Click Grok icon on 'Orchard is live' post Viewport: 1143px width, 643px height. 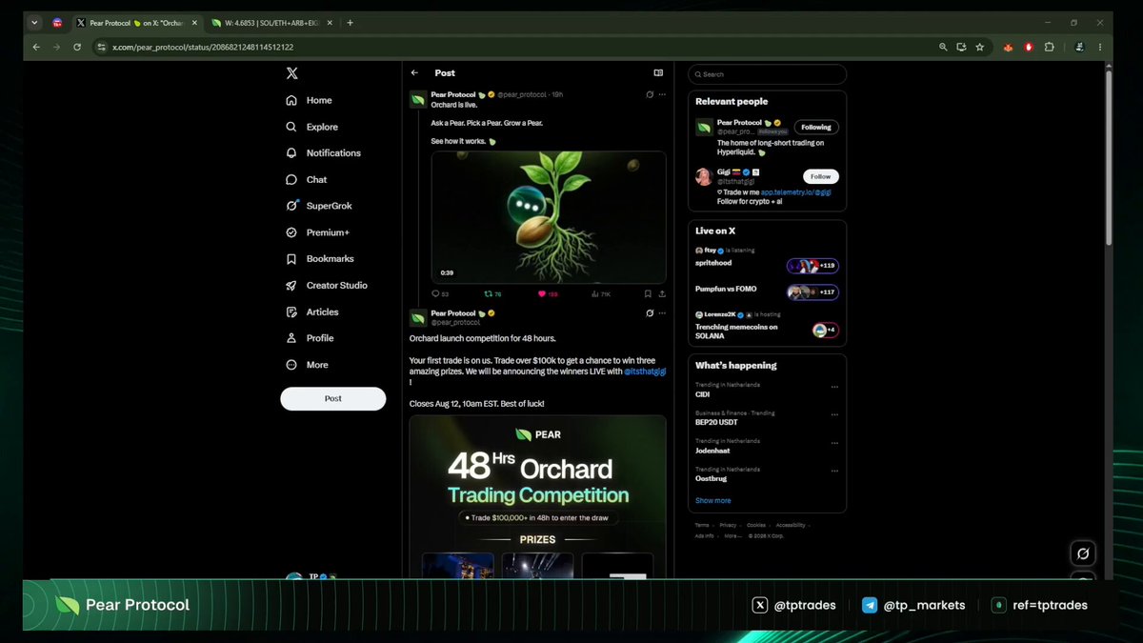[650, 94]
